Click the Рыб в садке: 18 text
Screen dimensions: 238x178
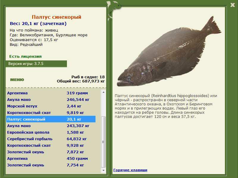88,77
